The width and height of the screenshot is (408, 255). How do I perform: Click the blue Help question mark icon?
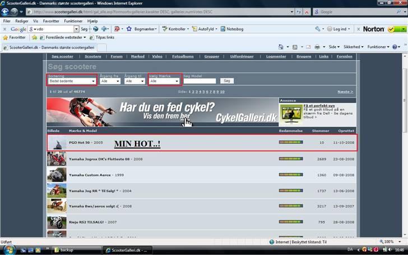[x=395, y=47]
